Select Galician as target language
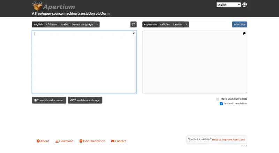Viewport: 279px width, 153px height. (165, 24)
